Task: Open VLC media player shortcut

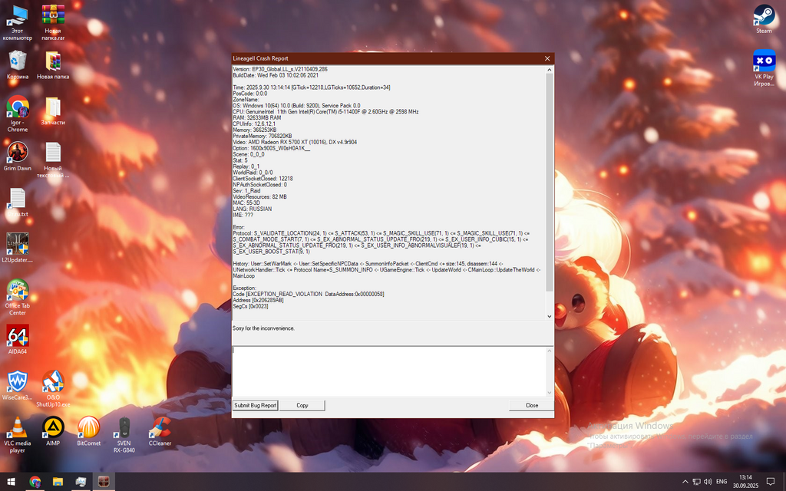Action: [17, 428]
